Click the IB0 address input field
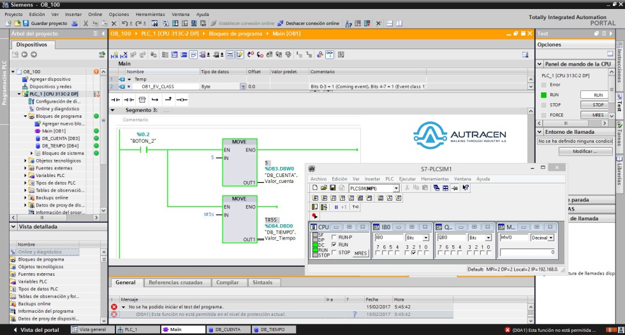625x335 pixels. point(388,238)
